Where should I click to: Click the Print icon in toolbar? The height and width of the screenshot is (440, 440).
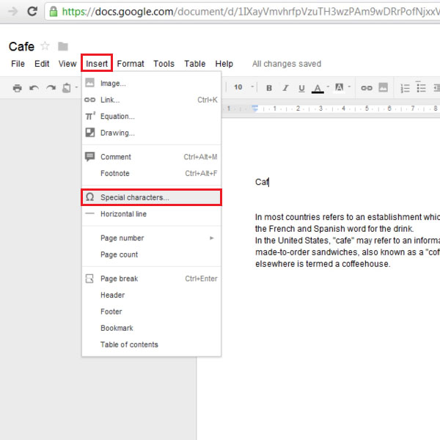(x=17, y=88)
